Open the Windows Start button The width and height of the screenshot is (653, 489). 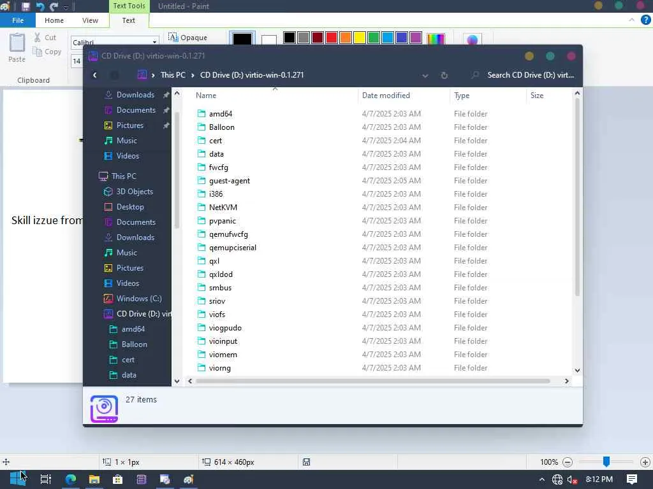[x=18, y=479]
